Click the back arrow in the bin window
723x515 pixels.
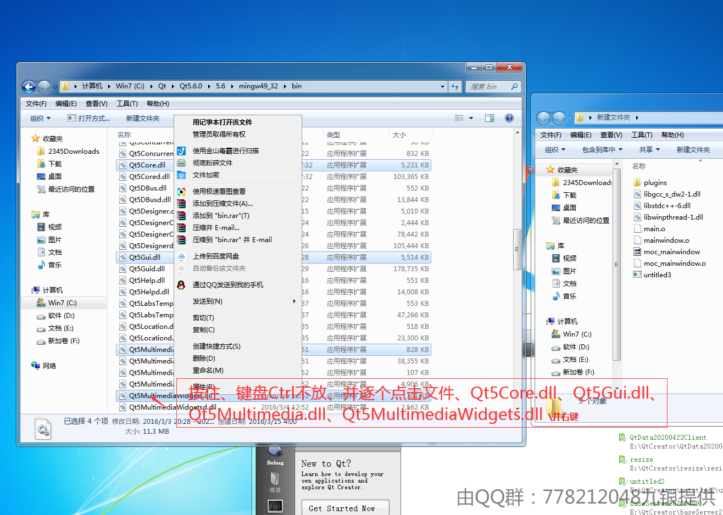(29, 87)
